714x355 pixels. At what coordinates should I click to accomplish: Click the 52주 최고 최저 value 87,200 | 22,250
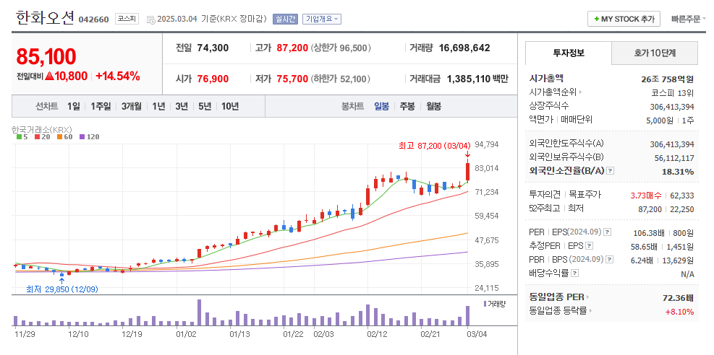click(666, 209)
